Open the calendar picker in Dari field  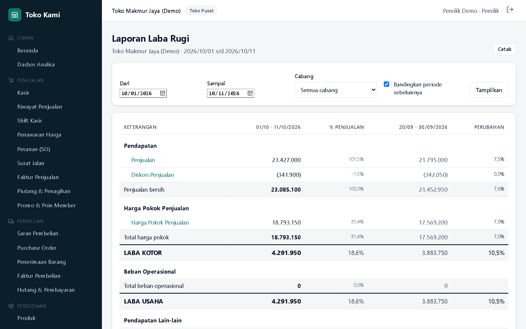[162, 93]
